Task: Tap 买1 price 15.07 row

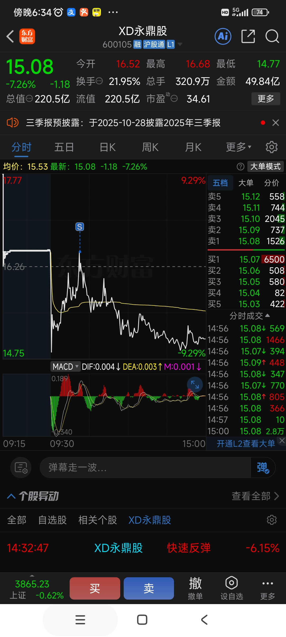Action: point(246,259)
